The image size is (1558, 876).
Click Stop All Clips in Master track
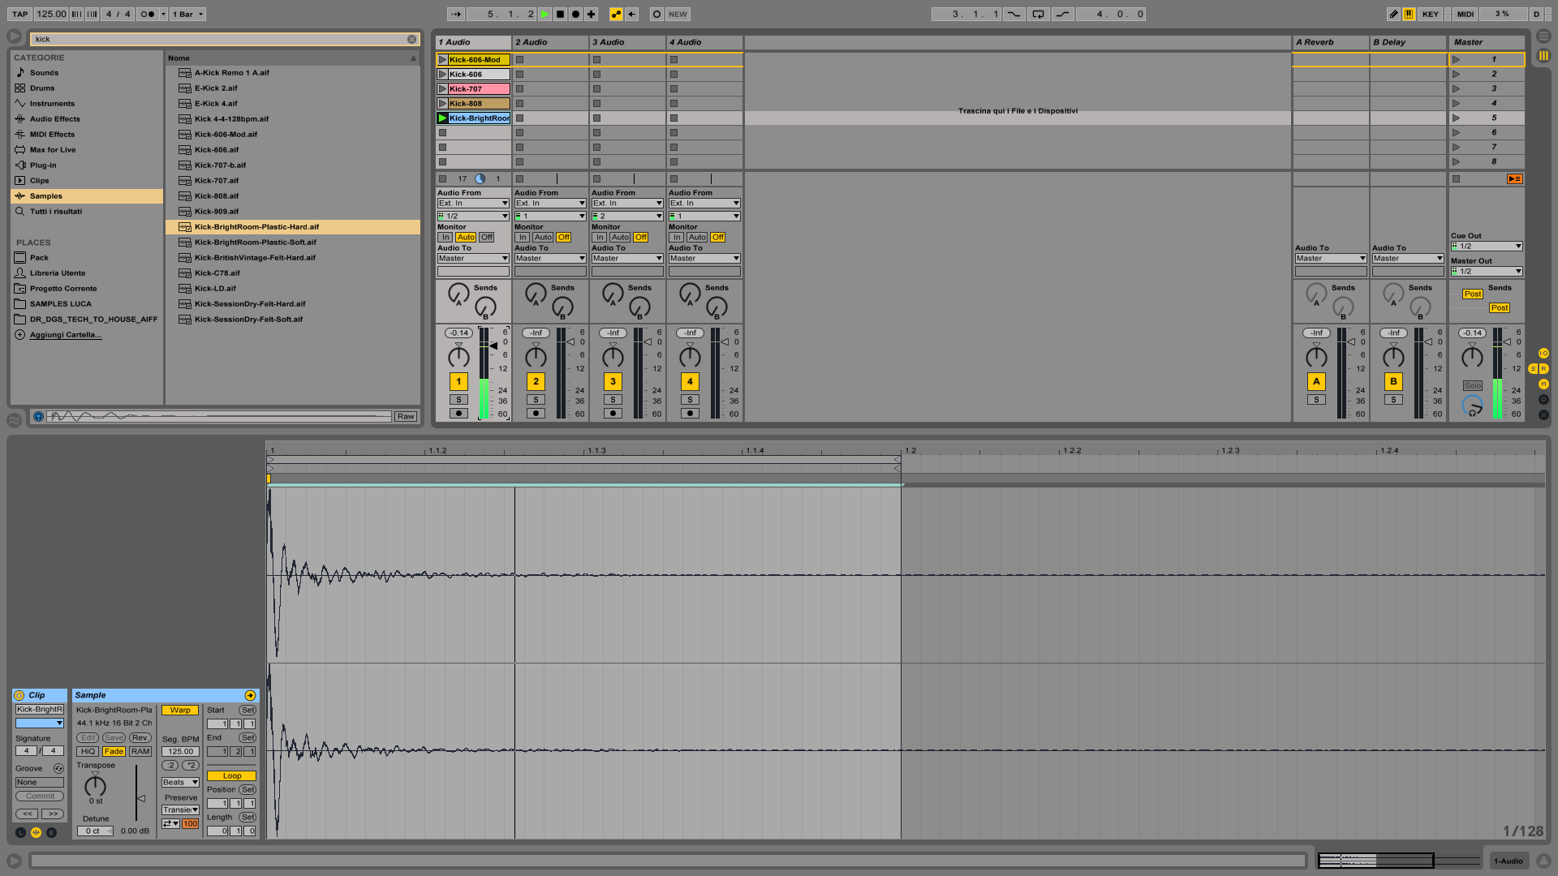pyautogui.click(x=1456, y=178)
